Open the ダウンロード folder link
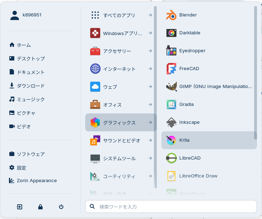Image resolution: width=262 pixels, height=219 pixels. point(30,86)
